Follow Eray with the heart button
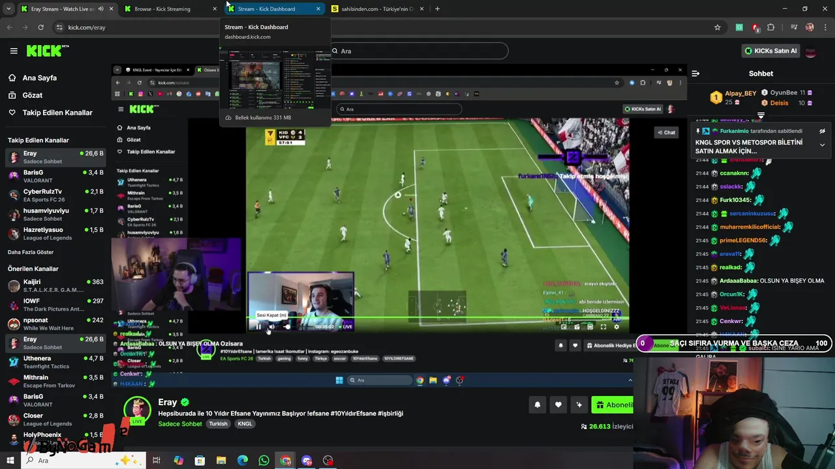 tap(558, 405)
